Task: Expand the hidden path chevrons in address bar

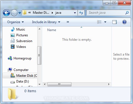Action: click(x=30, y=12)
